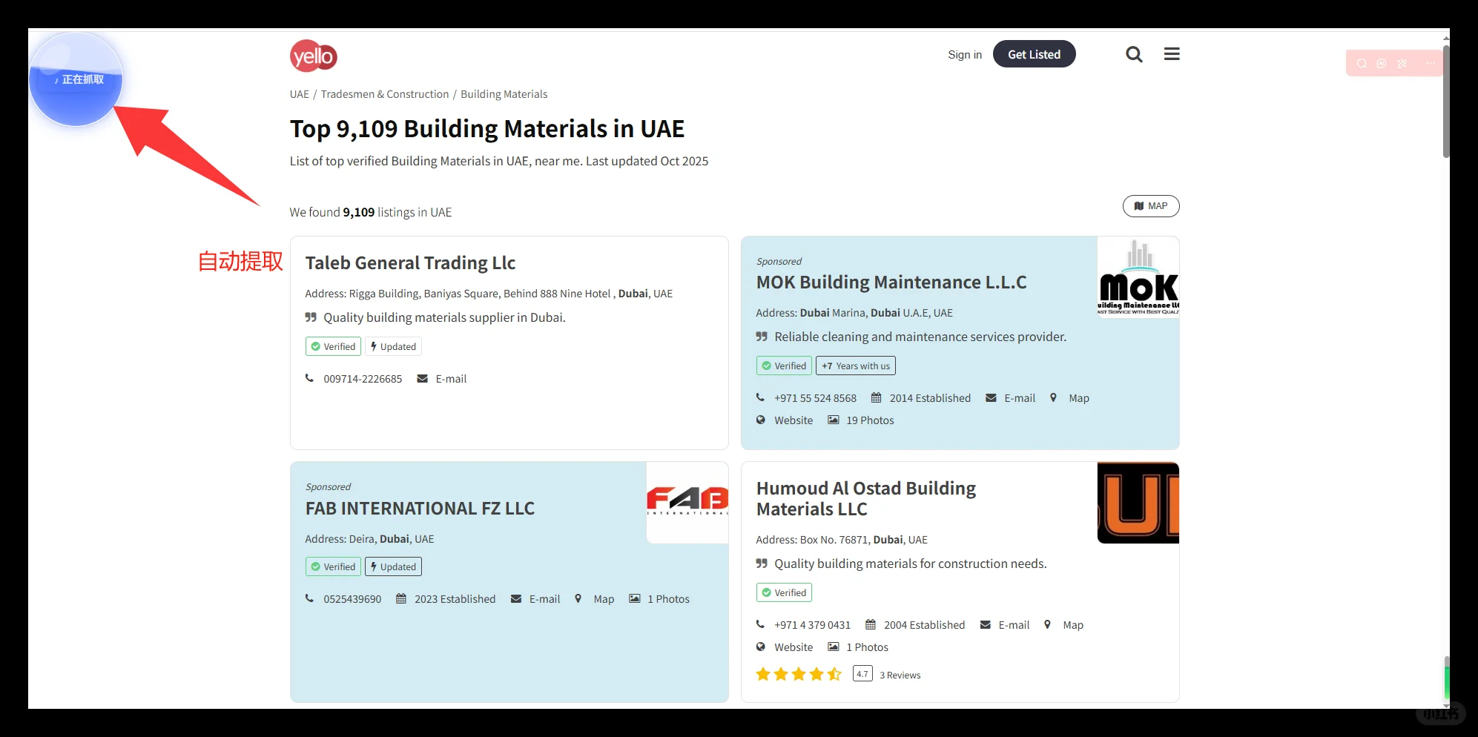Click the phone number +971 4 379 0431

(812, 625)
